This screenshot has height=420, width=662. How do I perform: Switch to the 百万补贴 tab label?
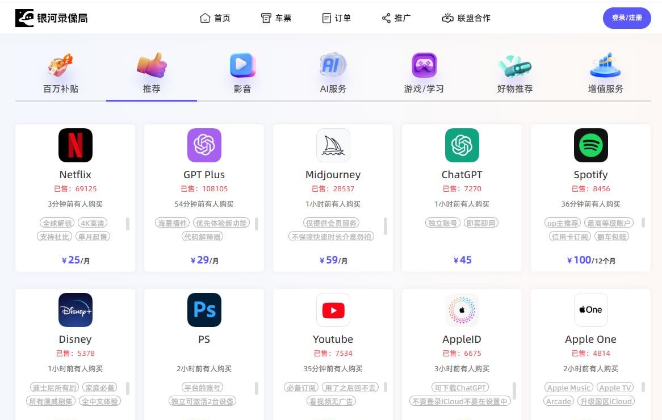coord(61,89)
